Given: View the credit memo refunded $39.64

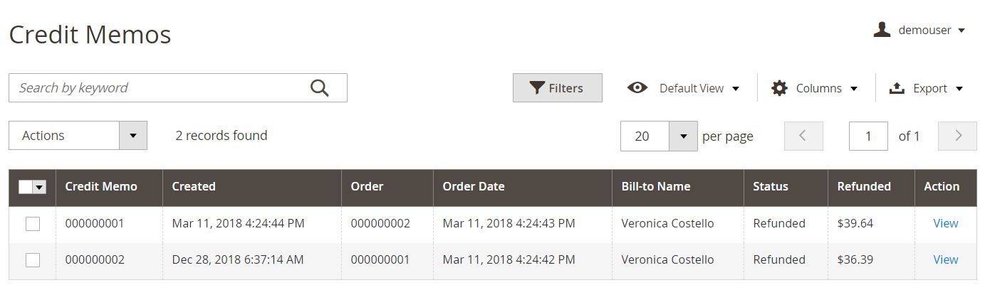Looking at the screenshot, I should 945,223.
